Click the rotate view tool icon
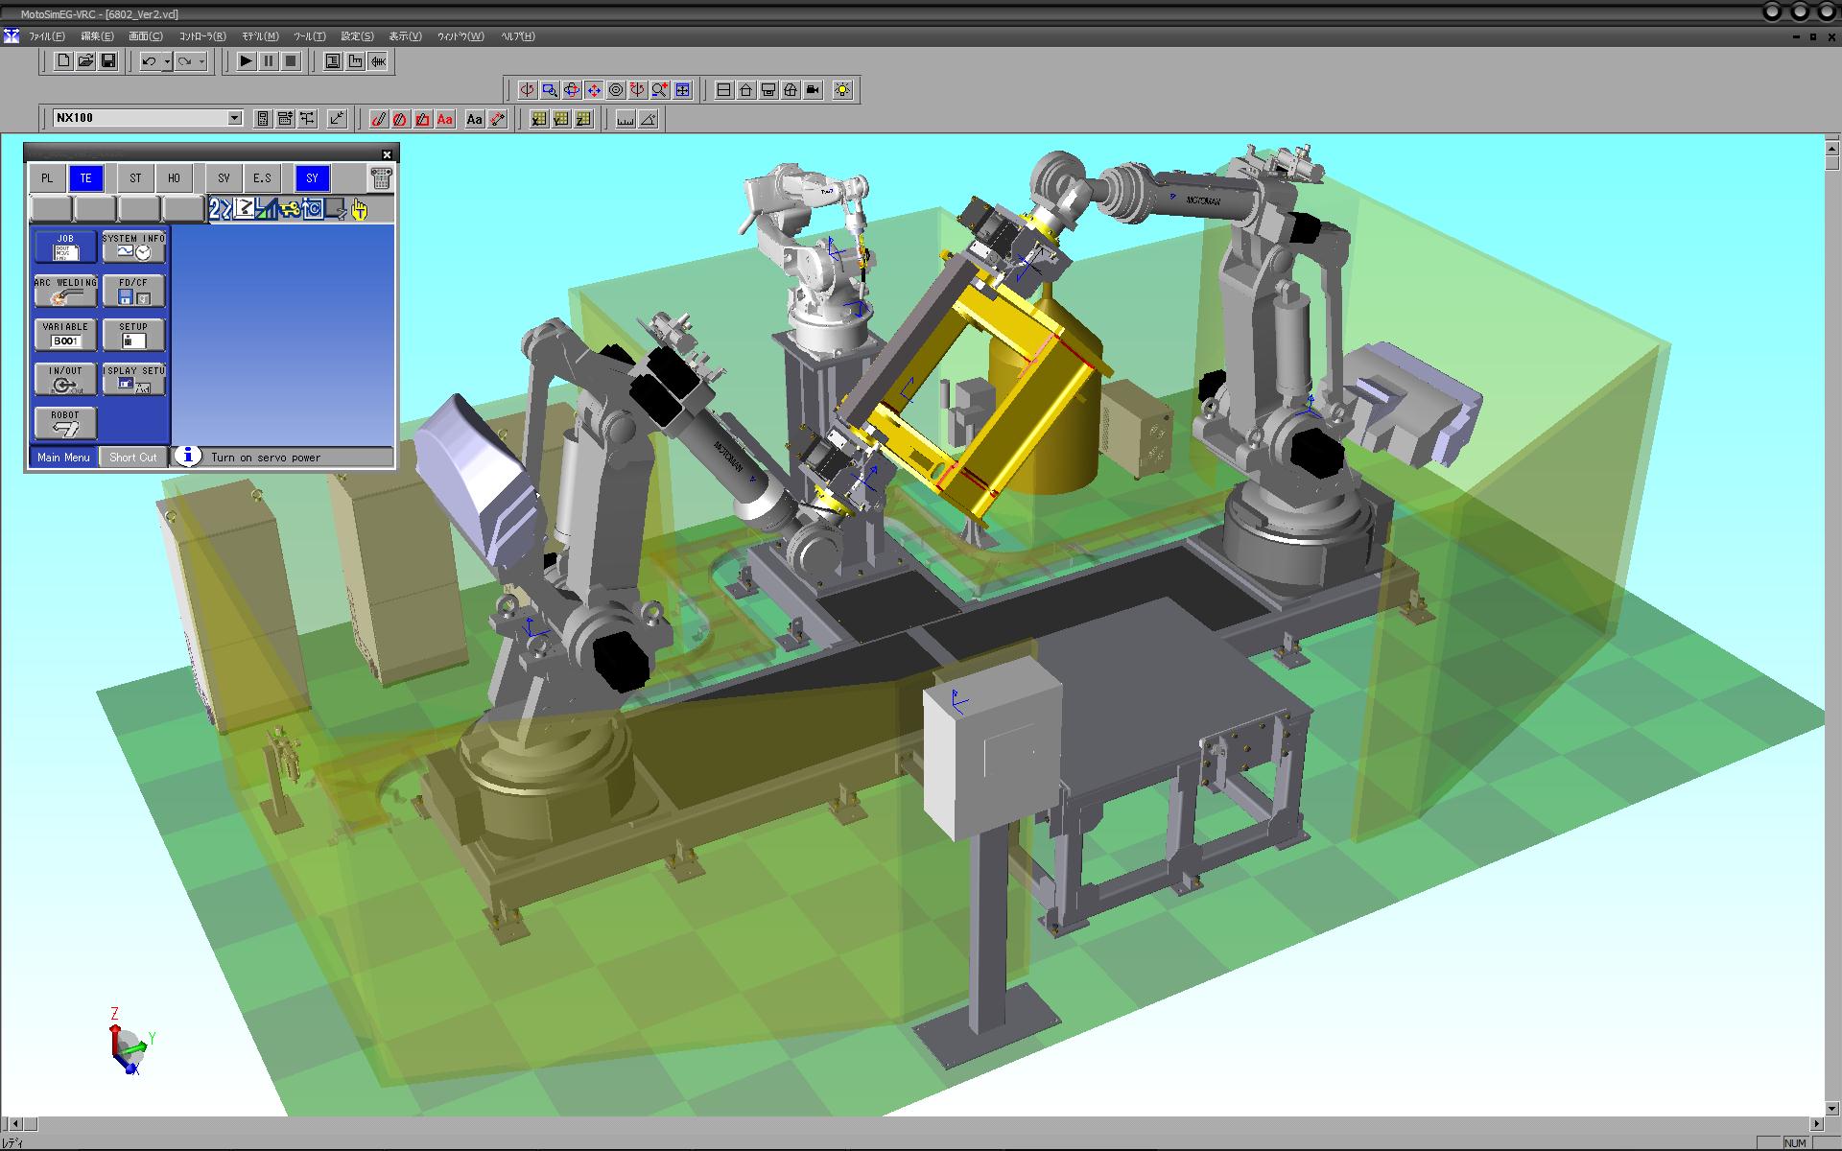 (527, 90)
